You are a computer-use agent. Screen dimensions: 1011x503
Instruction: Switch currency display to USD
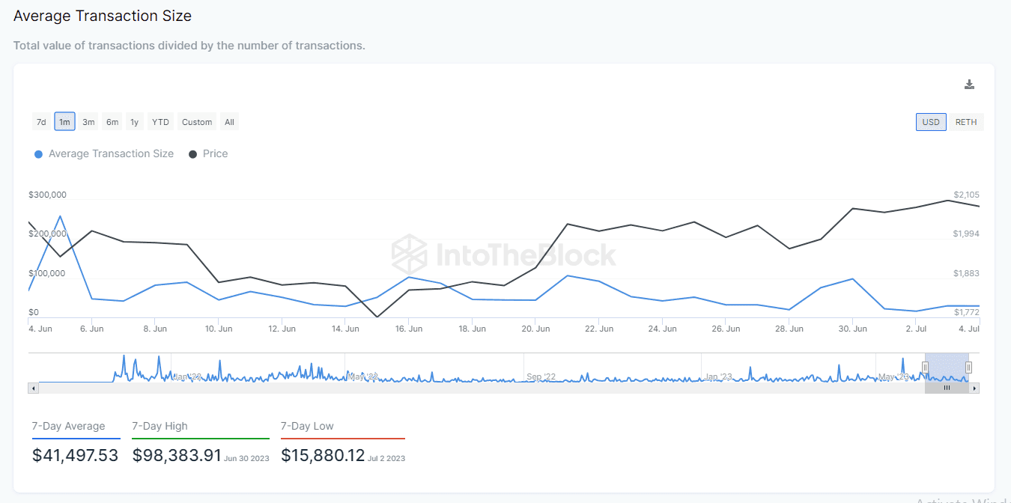tap(931, 122)
